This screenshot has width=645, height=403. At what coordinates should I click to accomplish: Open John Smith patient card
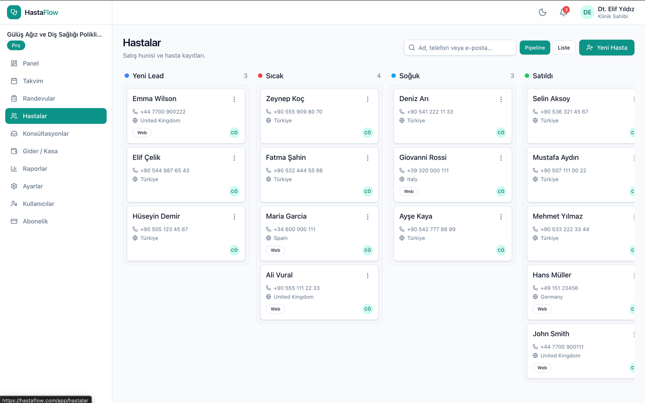(581, 351)
